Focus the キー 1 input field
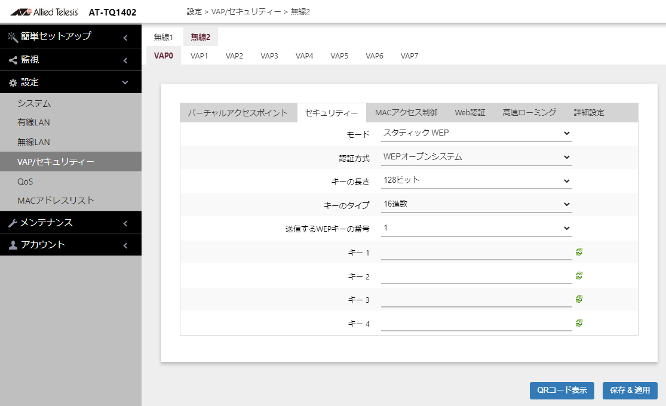The image size is (666, 406). tap(476, 253)
